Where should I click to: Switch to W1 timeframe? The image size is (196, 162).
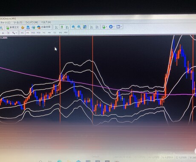pyautogui.click(x=61, y=32)
